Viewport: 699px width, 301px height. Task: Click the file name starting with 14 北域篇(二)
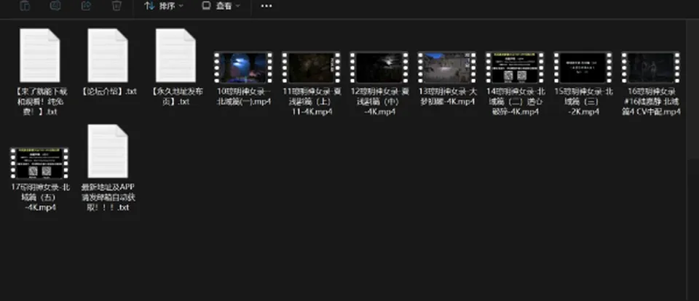coord(516,102)
